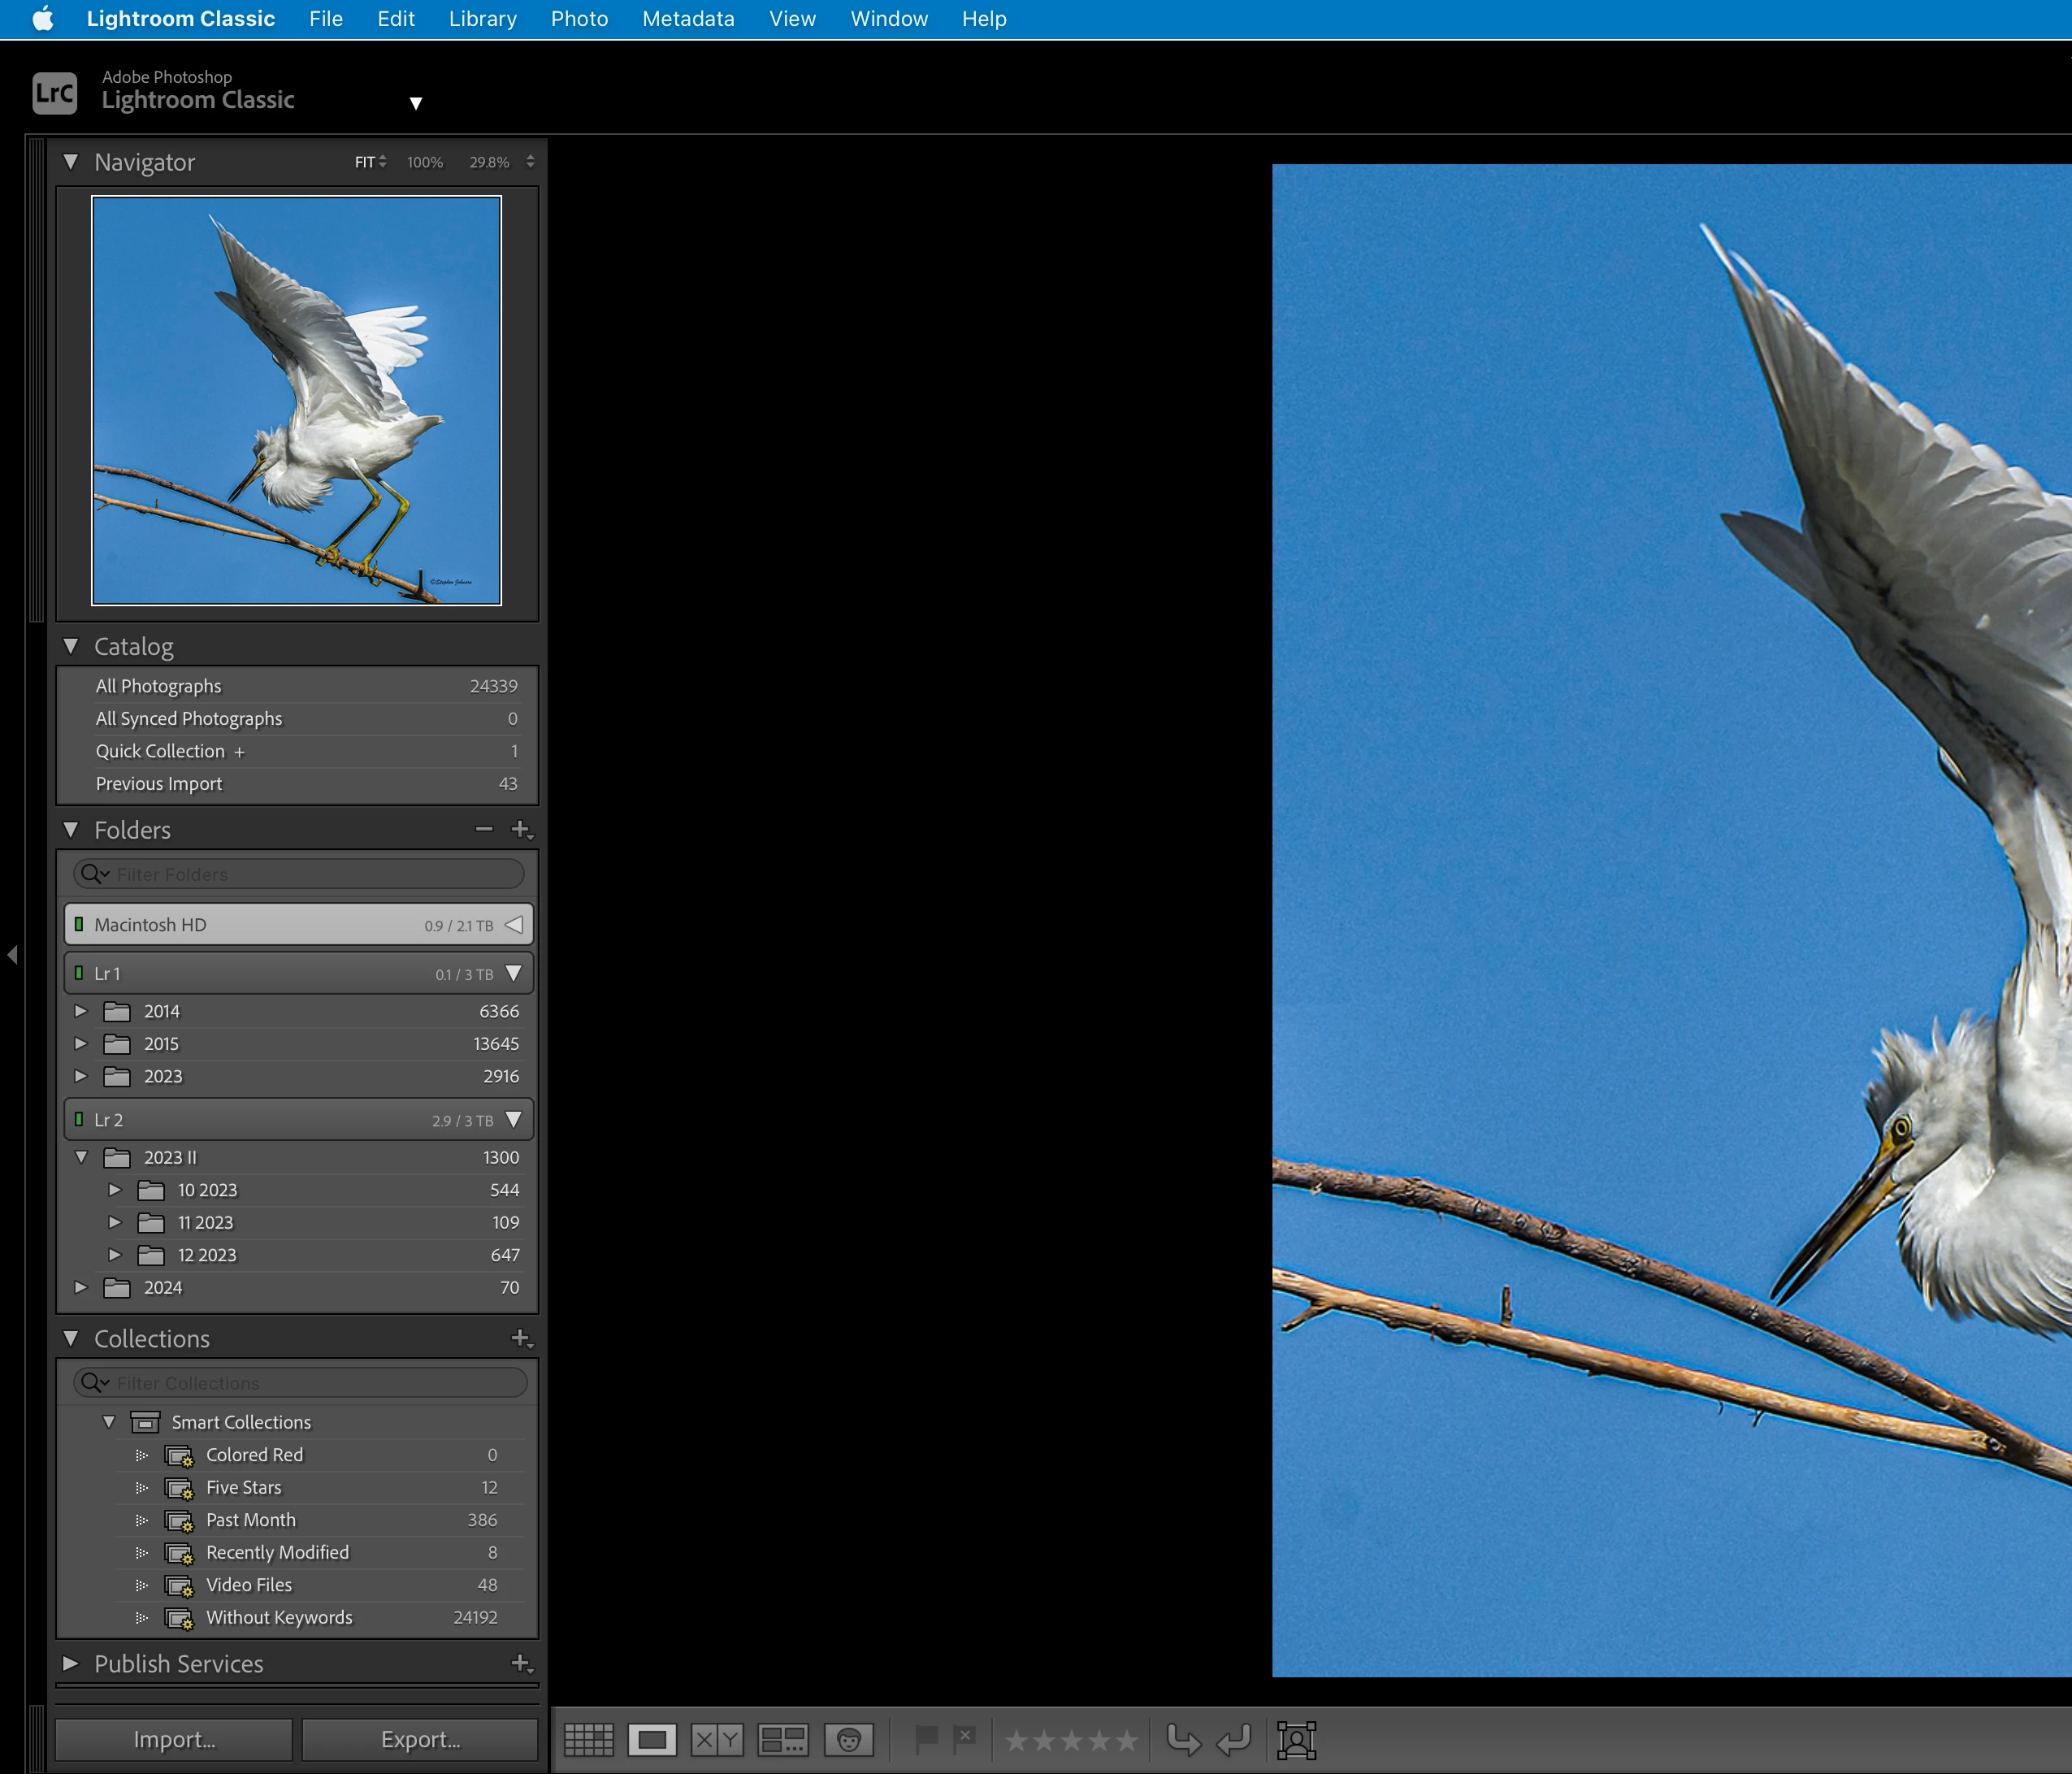Click the Export button
This screenshot has height=1774, width=2072.
(420, 1739)
